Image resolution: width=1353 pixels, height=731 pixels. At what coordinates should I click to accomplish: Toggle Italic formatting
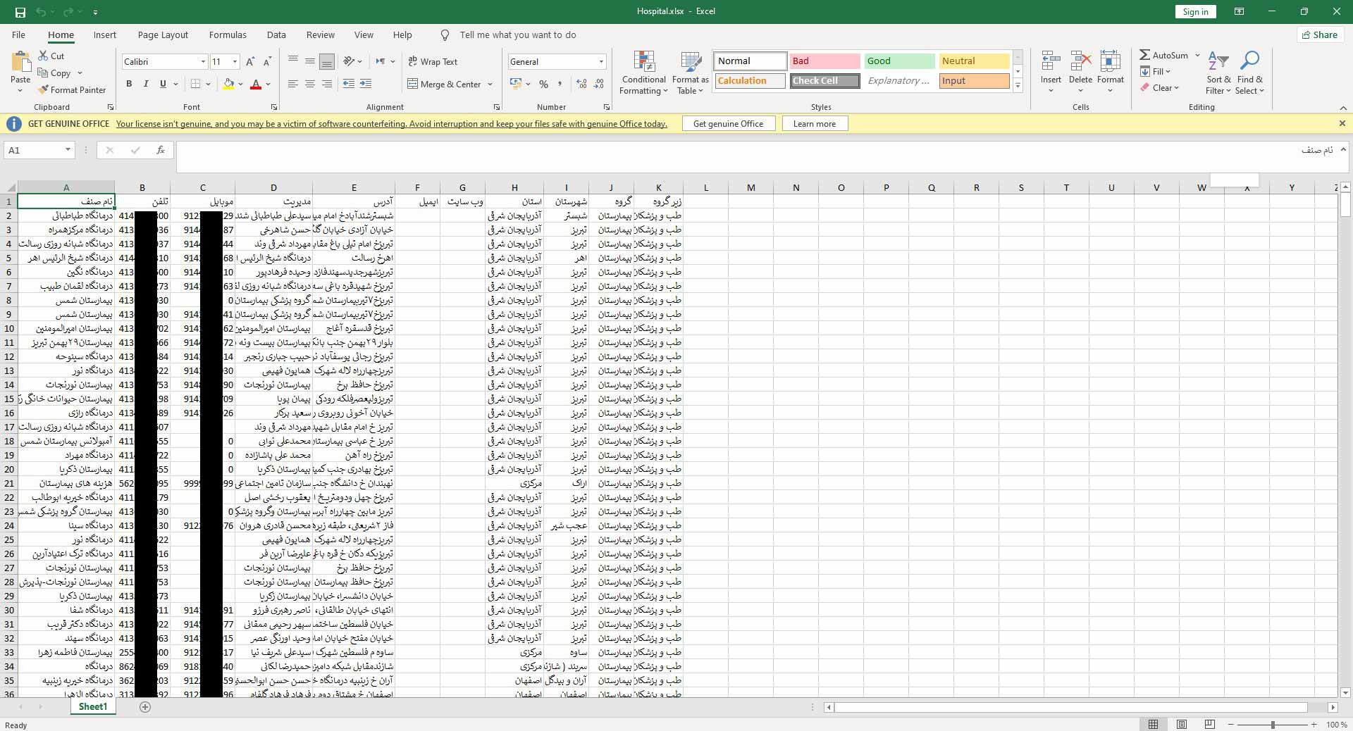146,85
